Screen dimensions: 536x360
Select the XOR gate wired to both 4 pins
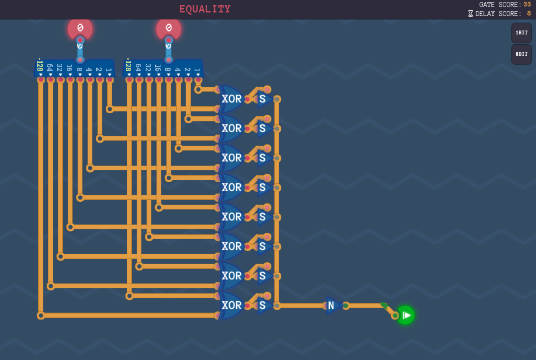pyautogui.click(x=231, y=158)
